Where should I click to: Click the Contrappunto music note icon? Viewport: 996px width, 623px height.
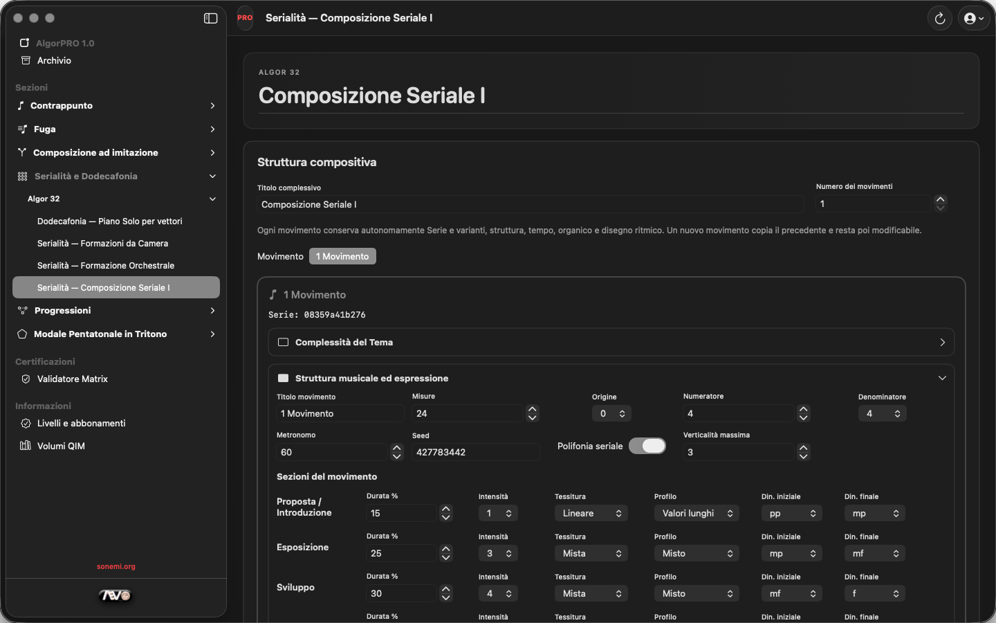tap(21, 105)
